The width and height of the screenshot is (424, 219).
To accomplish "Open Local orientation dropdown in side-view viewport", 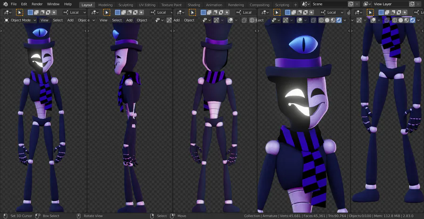I will click(162, 12).
